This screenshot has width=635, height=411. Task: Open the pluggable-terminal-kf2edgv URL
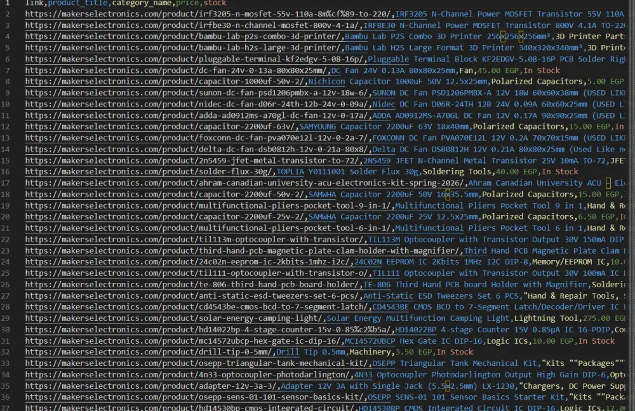196,59
